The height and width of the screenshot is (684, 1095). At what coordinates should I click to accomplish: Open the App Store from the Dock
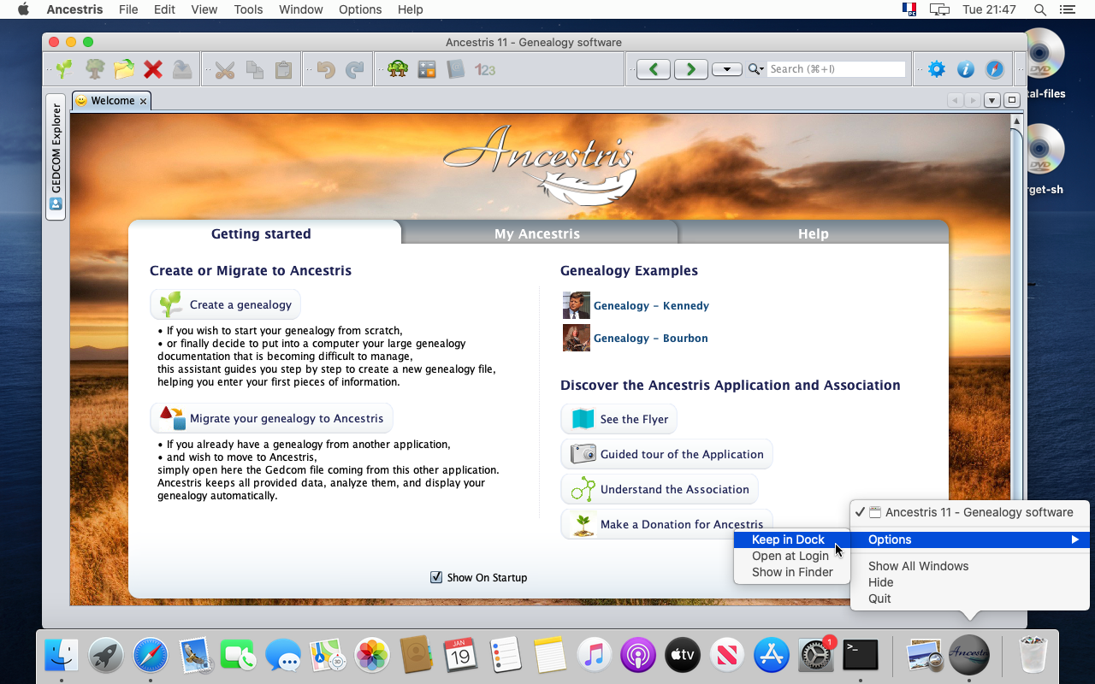click(772, 656)
